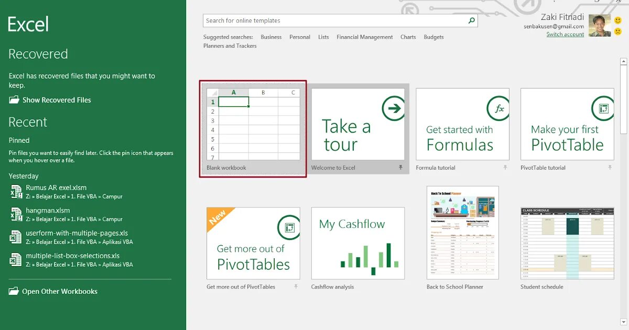This screenshot has width=629, height=330.
Task: Click the Show Recovered Files folder icon
Action: (x=14, y=100)
